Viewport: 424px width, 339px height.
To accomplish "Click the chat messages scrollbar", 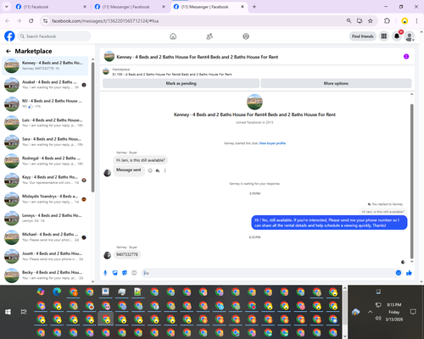I will pos(412,181).
